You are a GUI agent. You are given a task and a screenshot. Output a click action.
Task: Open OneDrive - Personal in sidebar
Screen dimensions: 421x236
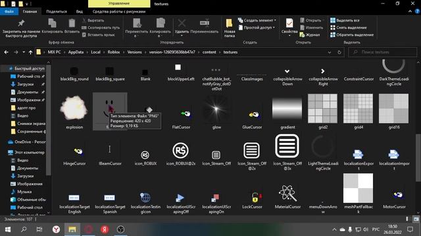(27, 142)
